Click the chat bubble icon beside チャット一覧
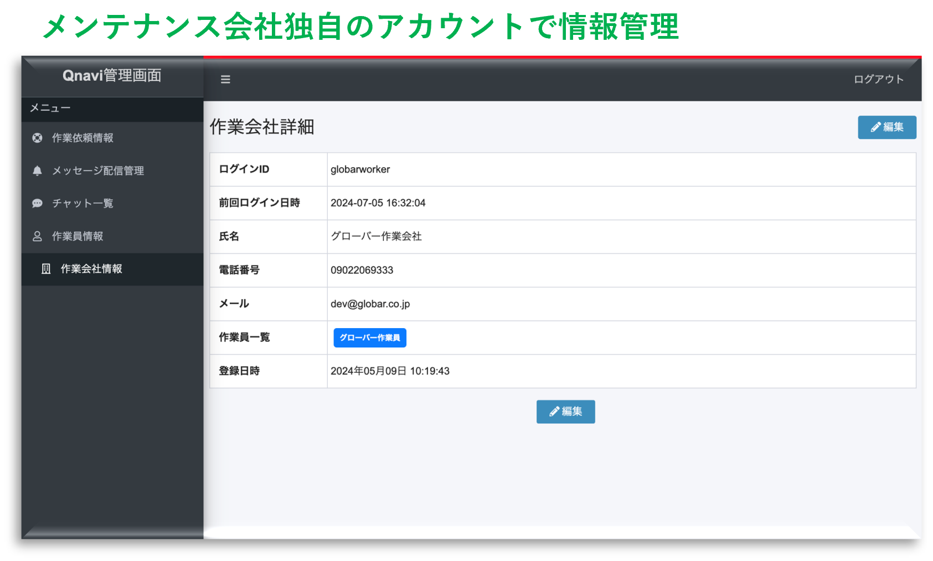933x561 pixels. (37, 204)
